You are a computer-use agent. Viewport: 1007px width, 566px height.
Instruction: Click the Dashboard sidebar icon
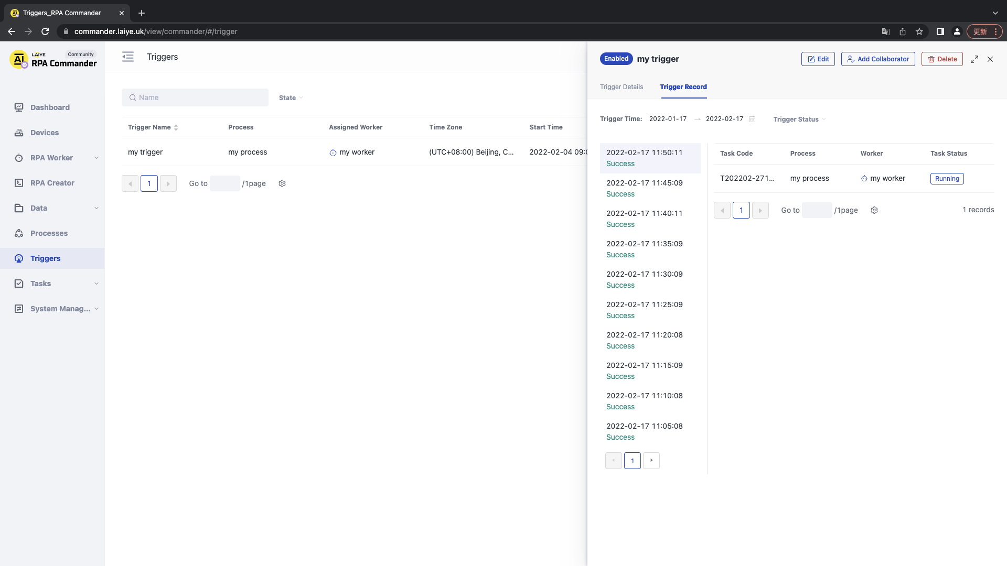point(18,107)
